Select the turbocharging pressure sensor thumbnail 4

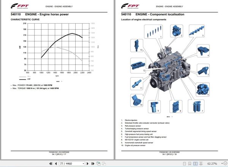203,51
